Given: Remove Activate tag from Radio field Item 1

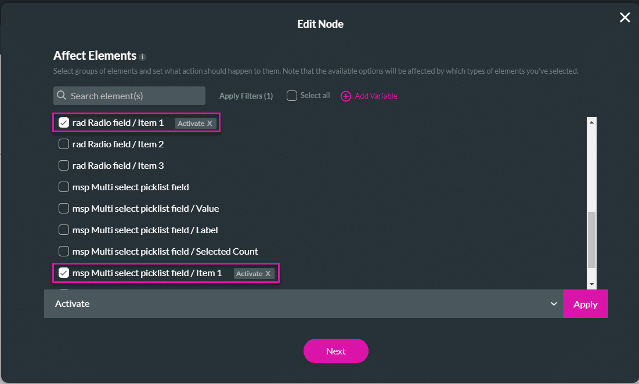Looking at the screenshot, I should pos(210,124).
